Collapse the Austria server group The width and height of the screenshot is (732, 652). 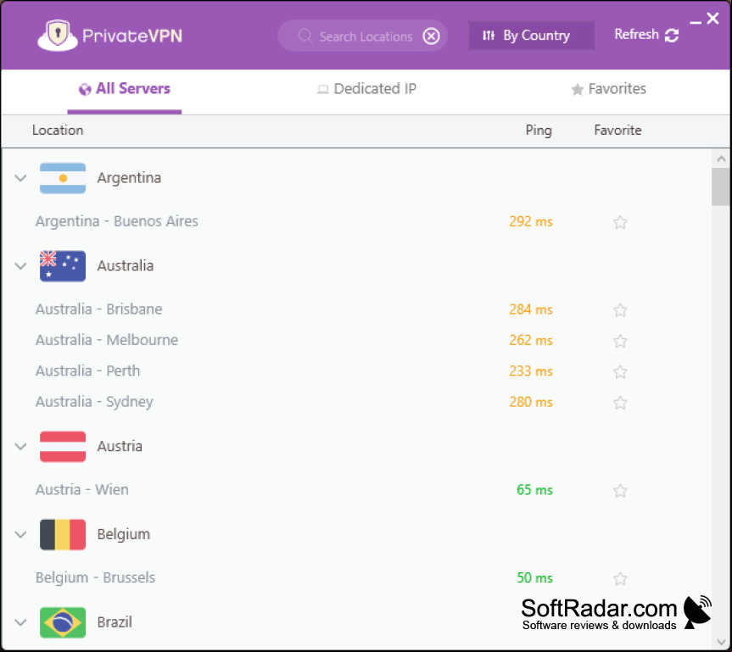click(20, 447)
